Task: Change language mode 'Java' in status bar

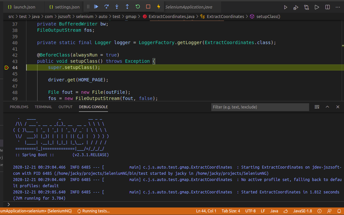Action: click(274, 211)
